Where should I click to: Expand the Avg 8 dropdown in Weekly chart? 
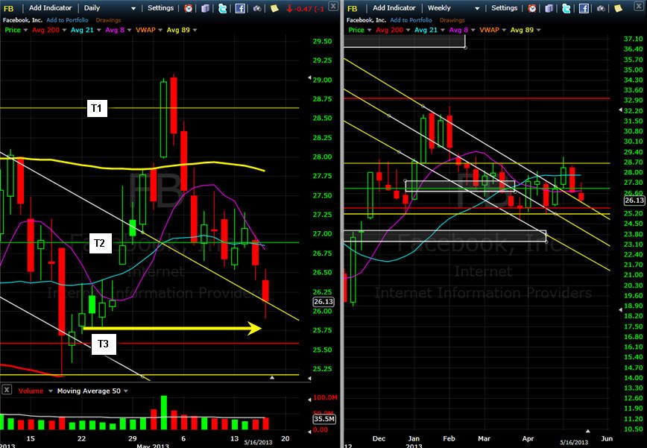[473, 30]
